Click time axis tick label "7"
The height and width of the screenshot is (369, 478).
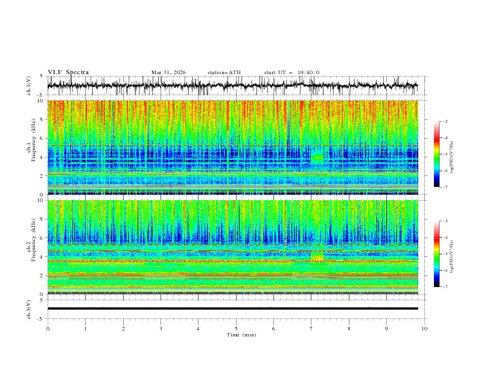(x=311, y=329)
